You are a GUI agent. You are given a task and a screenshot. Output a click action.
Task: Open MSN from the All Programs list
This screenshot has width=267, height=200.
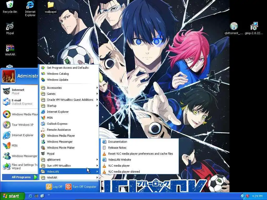coord(69,118)
